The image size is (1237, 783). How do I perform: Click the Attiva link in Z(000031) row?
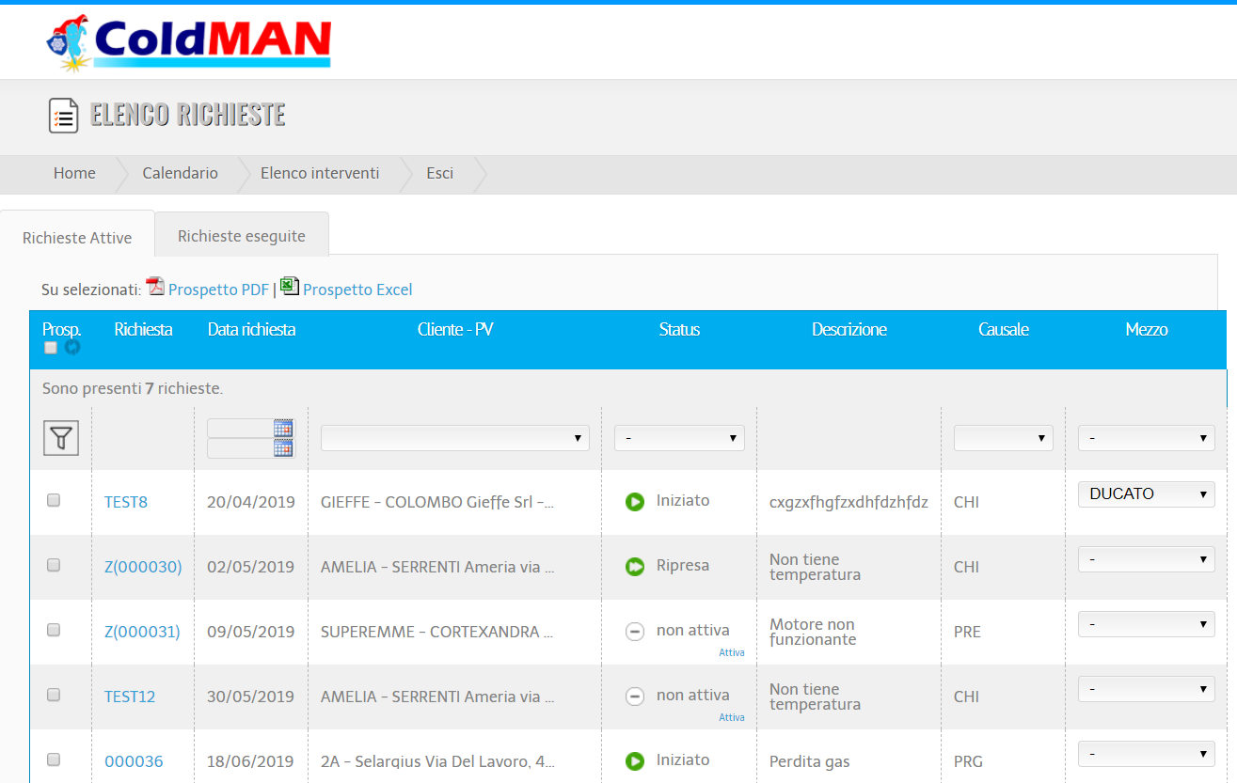click(732, 652)
